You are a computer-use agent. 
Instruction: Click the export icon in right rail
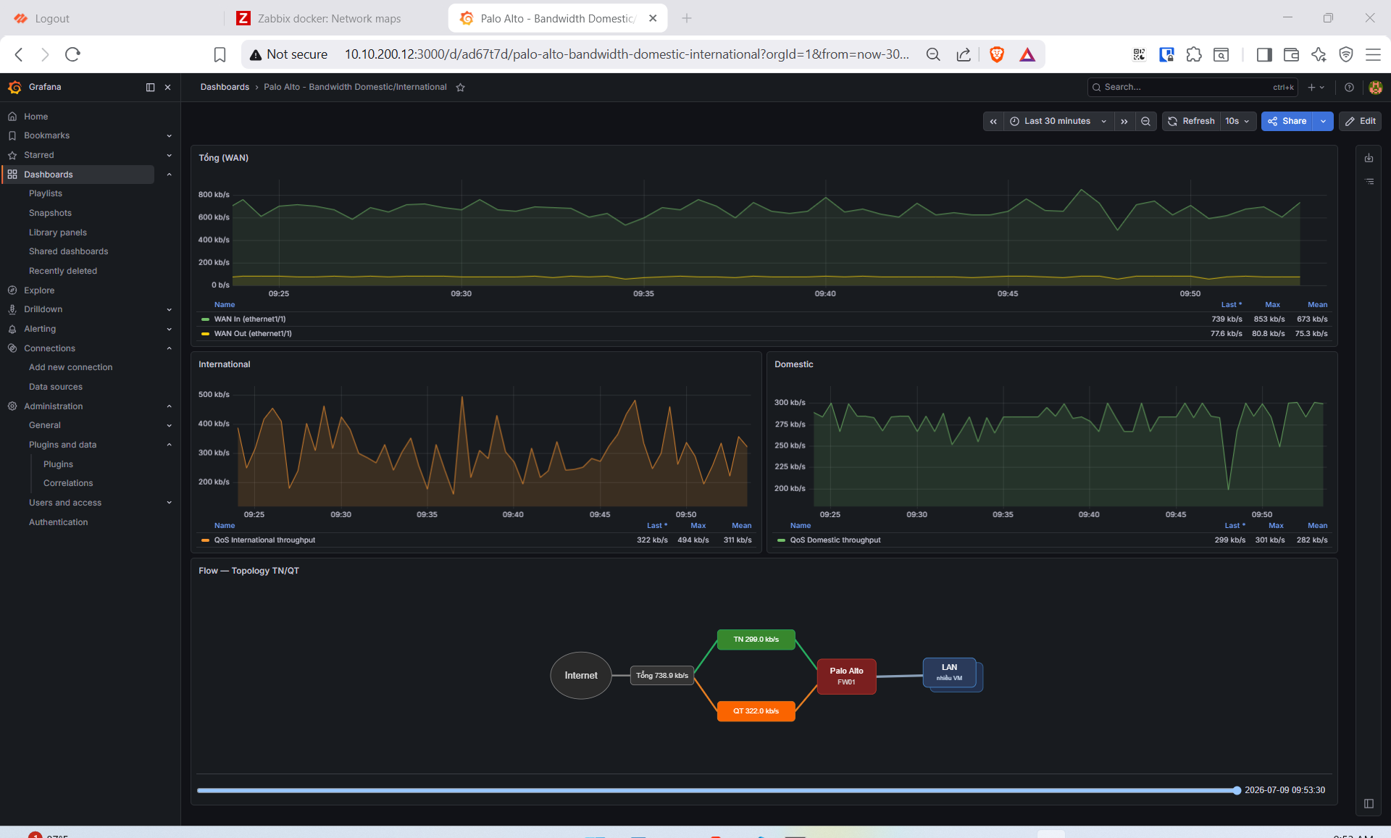tap(1369, 158)
